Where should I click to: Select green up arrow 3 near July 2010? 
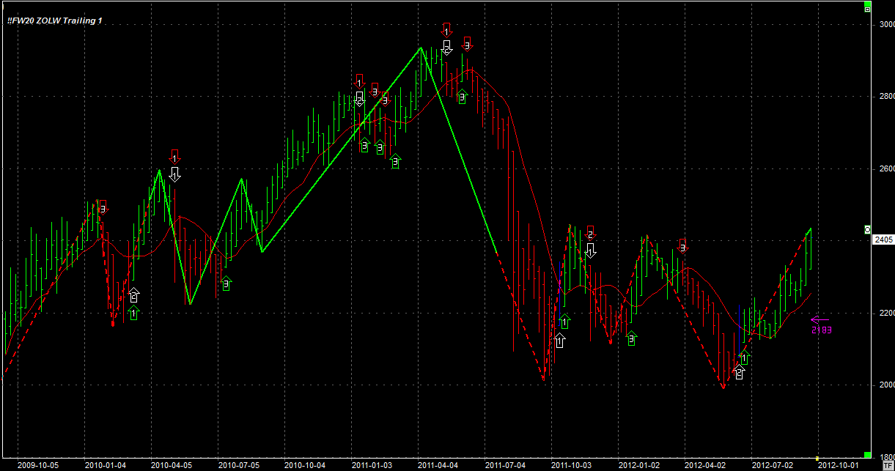coord(226,283)
